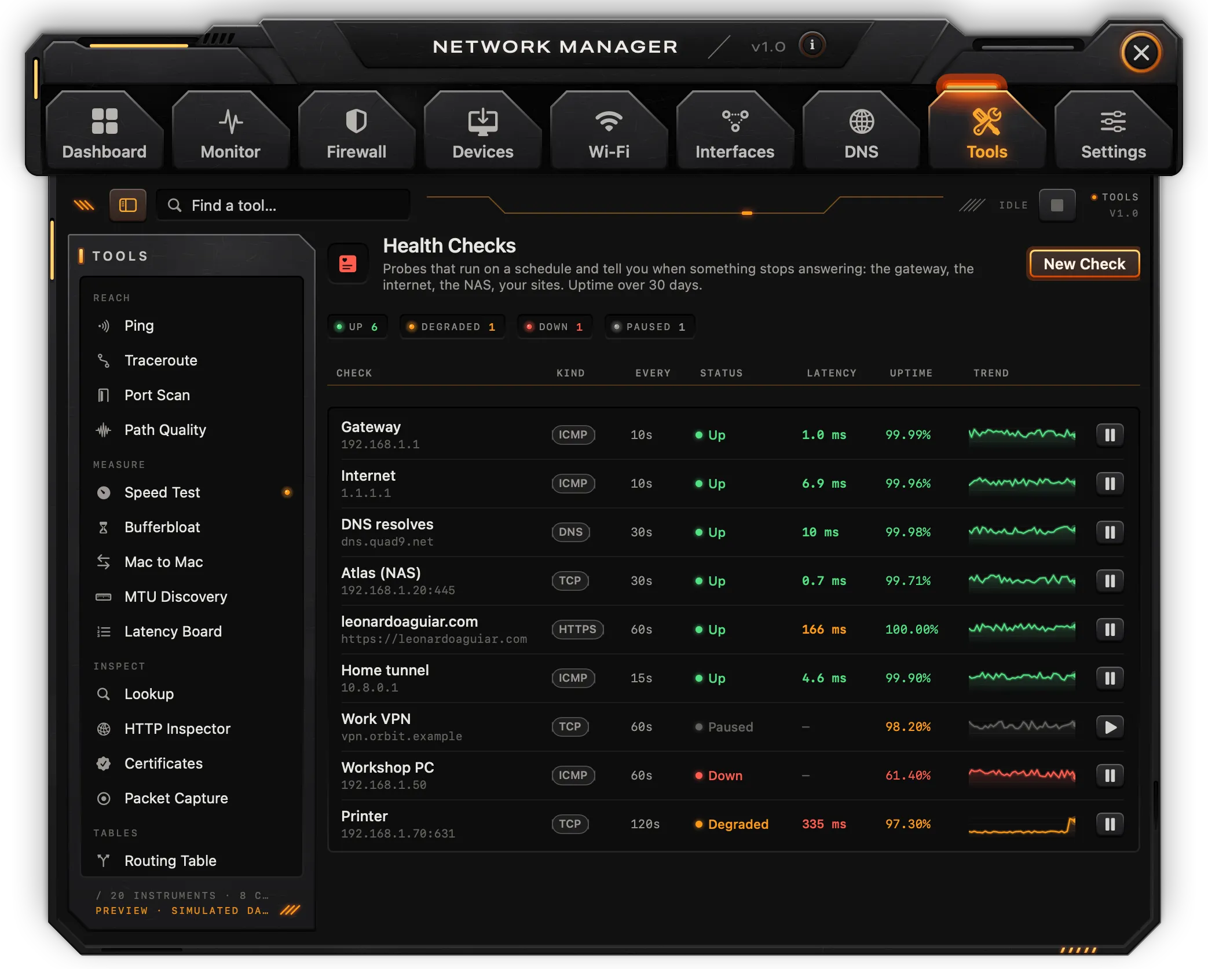Resume the paused Work VPN check

[x=1110, y=727]
